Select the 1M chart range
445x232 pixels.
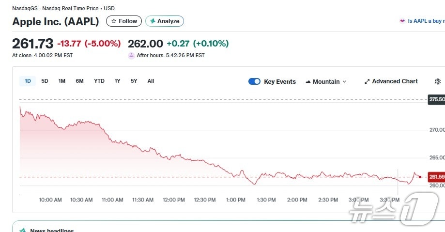(x=62, y=81)
